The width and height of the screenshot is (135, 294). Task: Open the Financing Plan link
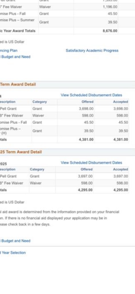[x=9, y=51]
